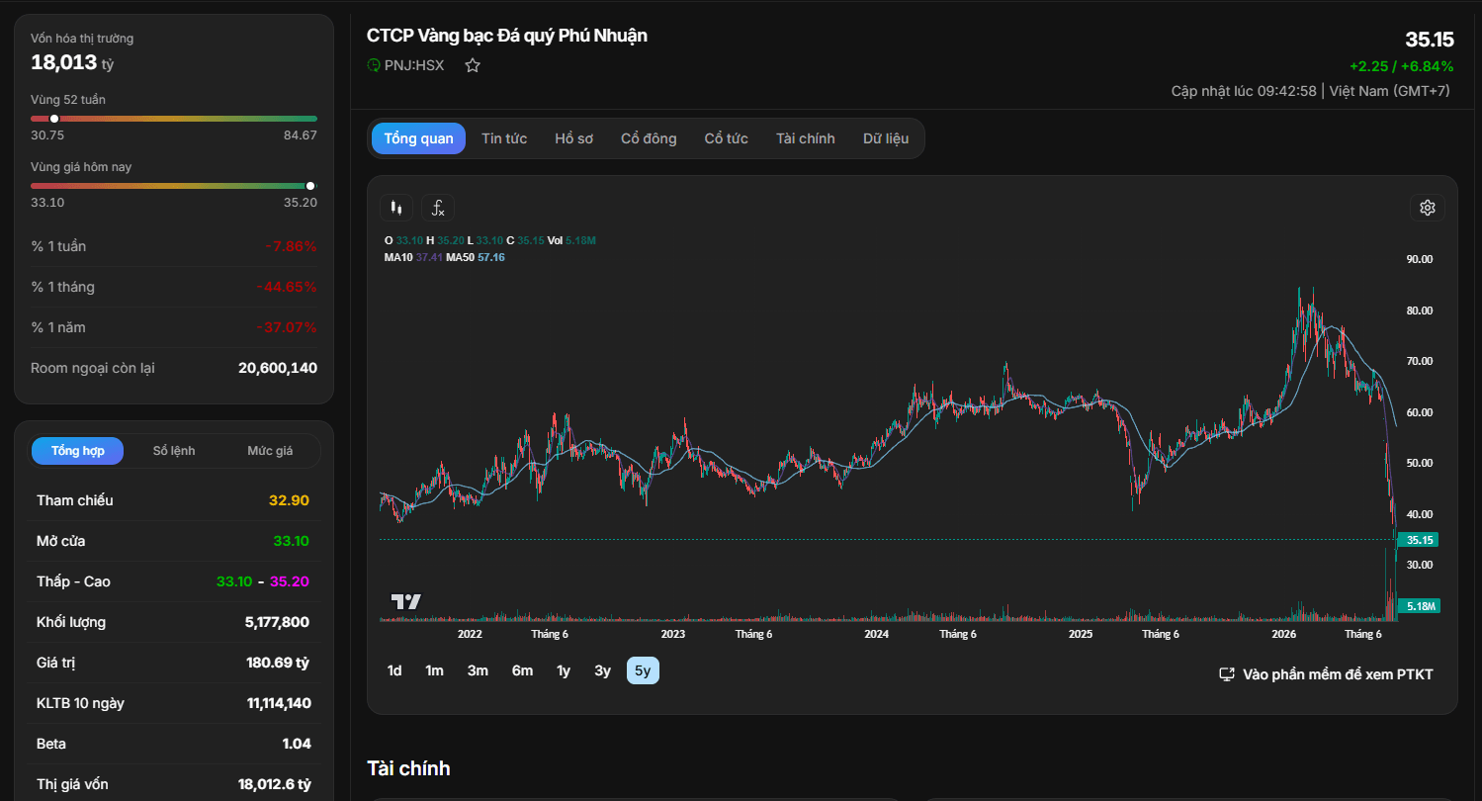The width and height of the screenshot is (1482, 801).
Task: Click Vào phần mềm để xem PTKT
Action: (1338, 674)
